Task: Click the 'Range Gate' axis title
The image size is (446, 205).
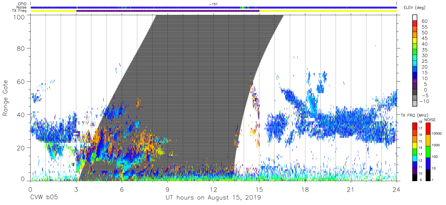Action: pos(5,98)
